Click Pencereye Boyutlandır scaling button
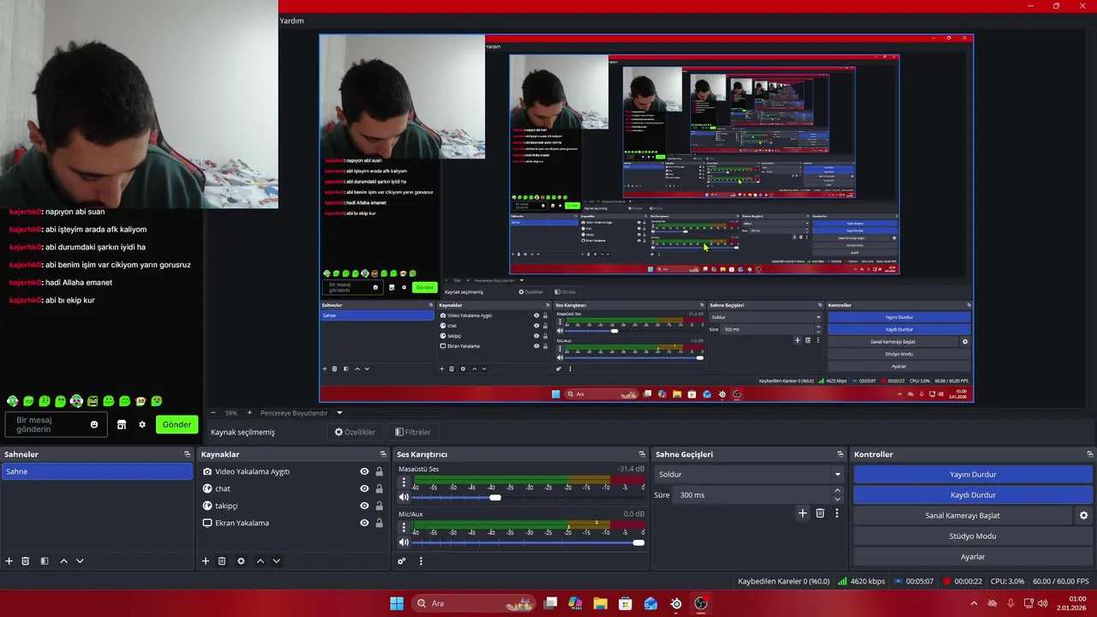This screenshot has height=617, width=1097. 294,412
